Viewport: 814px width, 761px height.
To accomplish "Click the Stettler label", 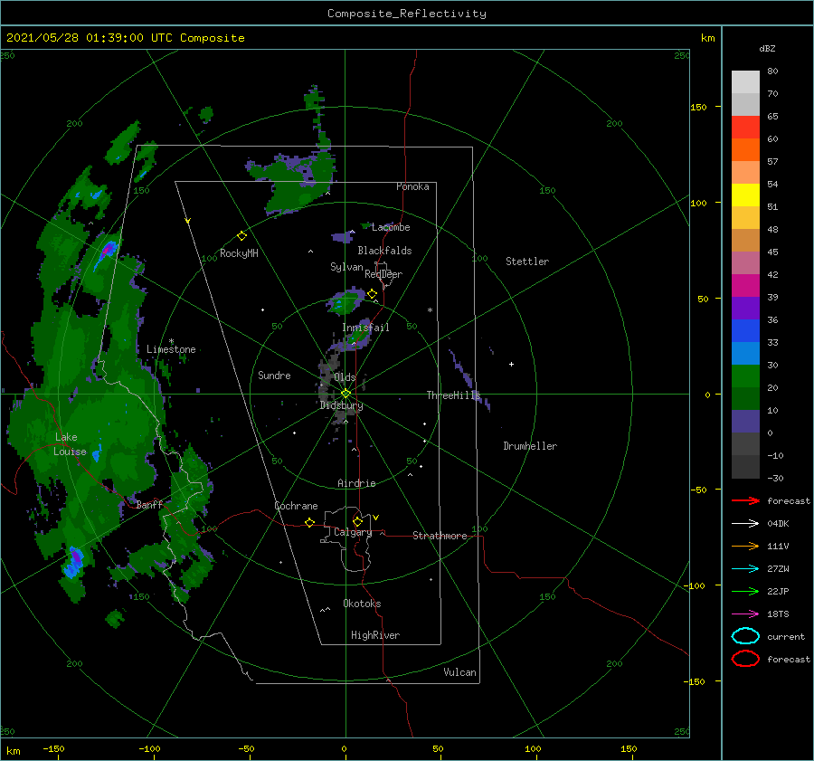I will coord(527,262).
